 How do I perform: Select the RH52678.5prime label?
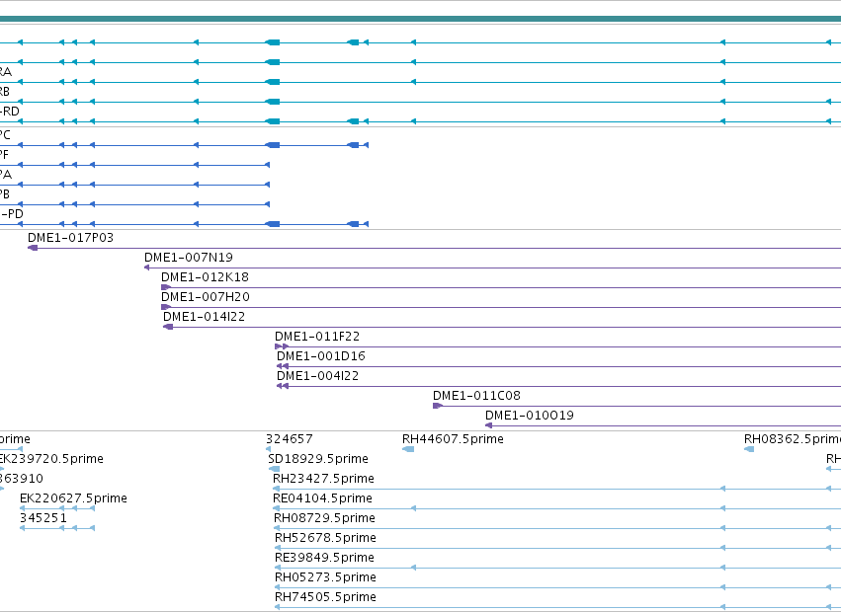325,538
